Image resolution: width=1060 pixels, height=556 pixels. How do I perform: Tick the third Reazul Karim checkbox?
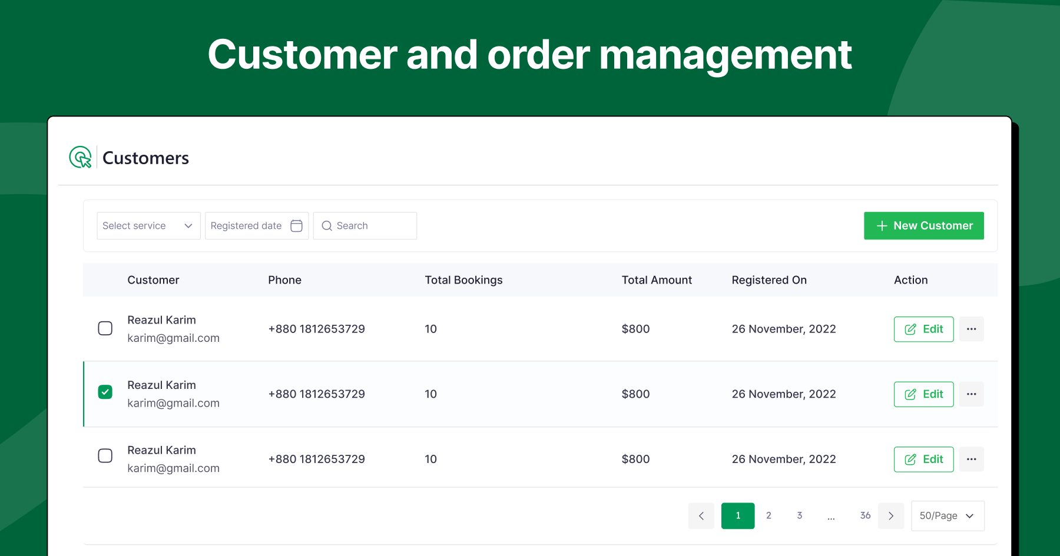point(105,456)
